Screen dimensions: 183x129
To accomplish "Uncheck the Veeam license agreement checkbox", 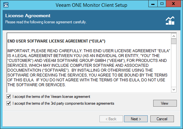I will click(x=9, y=97).
